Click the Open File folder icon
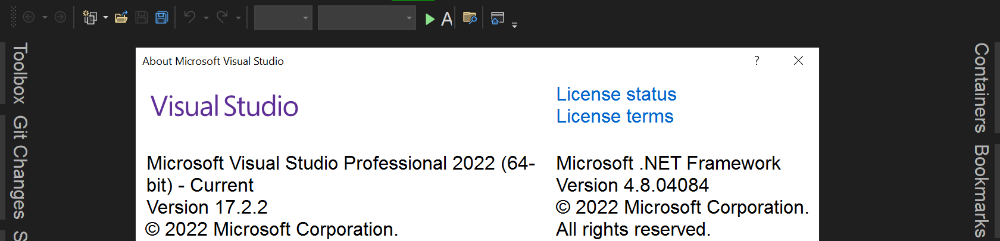The height and width of the screenshot is (241, 1000). (121, 17)
